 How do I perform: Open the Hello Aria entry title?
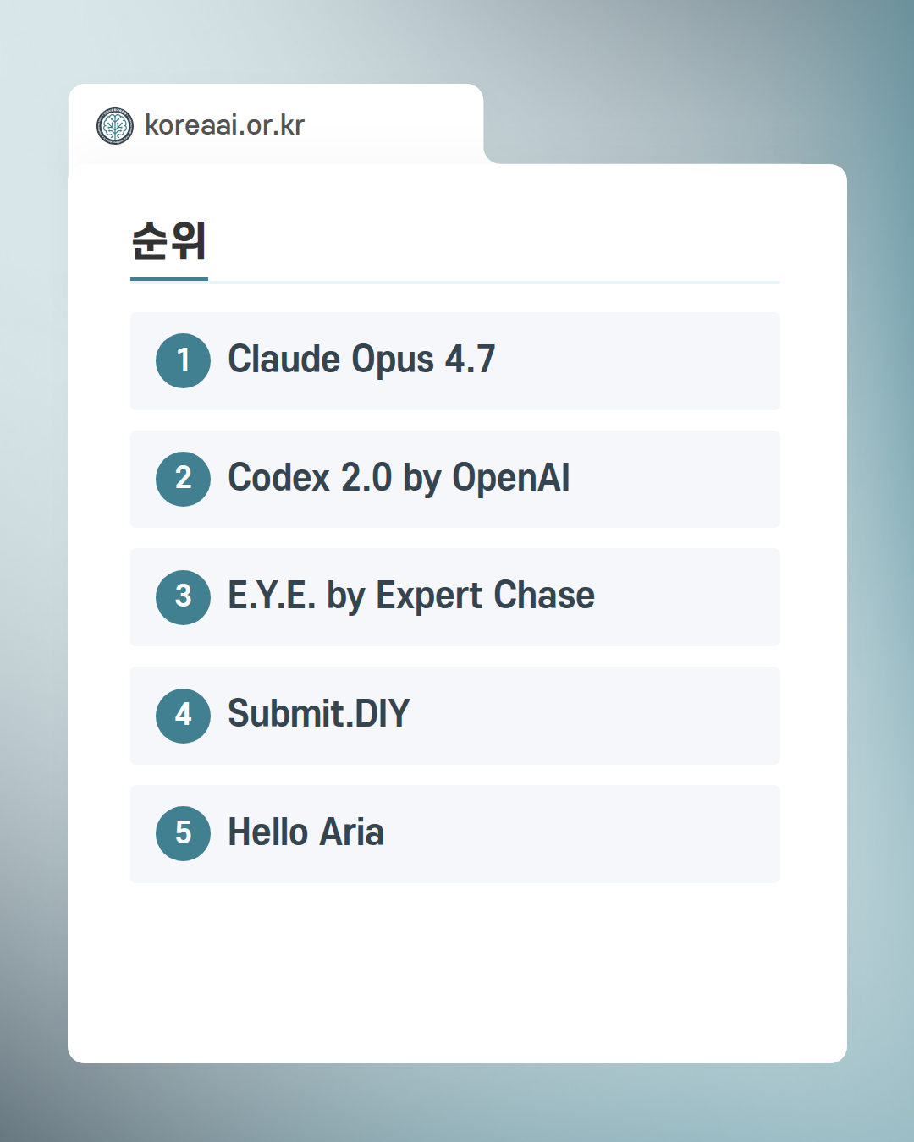click(306, 832)
